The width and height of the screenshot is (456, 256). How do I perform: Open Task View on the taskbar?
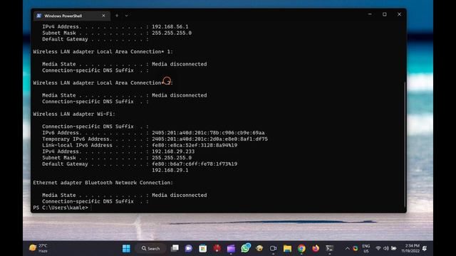coord(175,248)
